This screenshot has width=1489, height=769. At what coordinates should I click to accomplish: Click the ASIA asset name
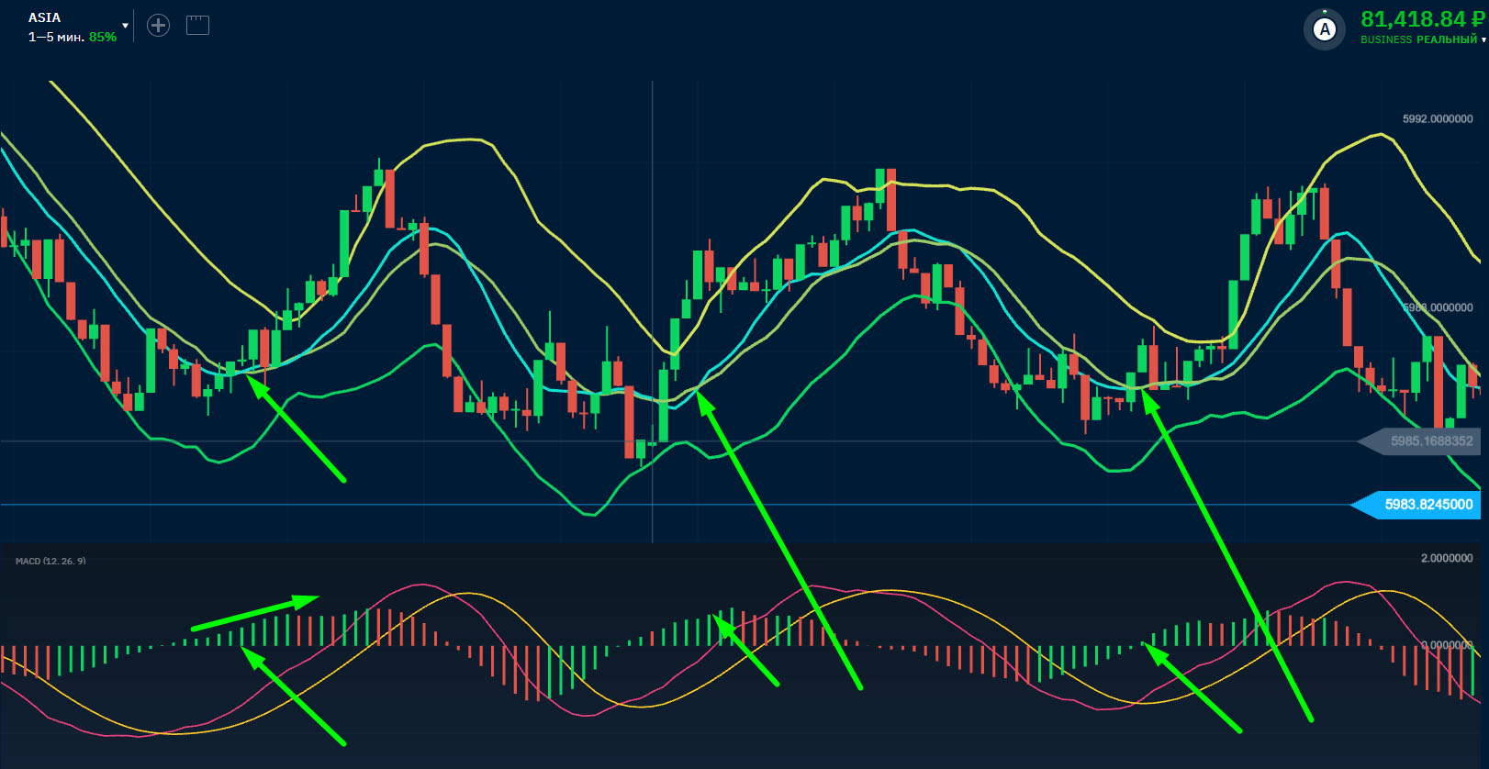pyautogui.click(x=44, y=17)
